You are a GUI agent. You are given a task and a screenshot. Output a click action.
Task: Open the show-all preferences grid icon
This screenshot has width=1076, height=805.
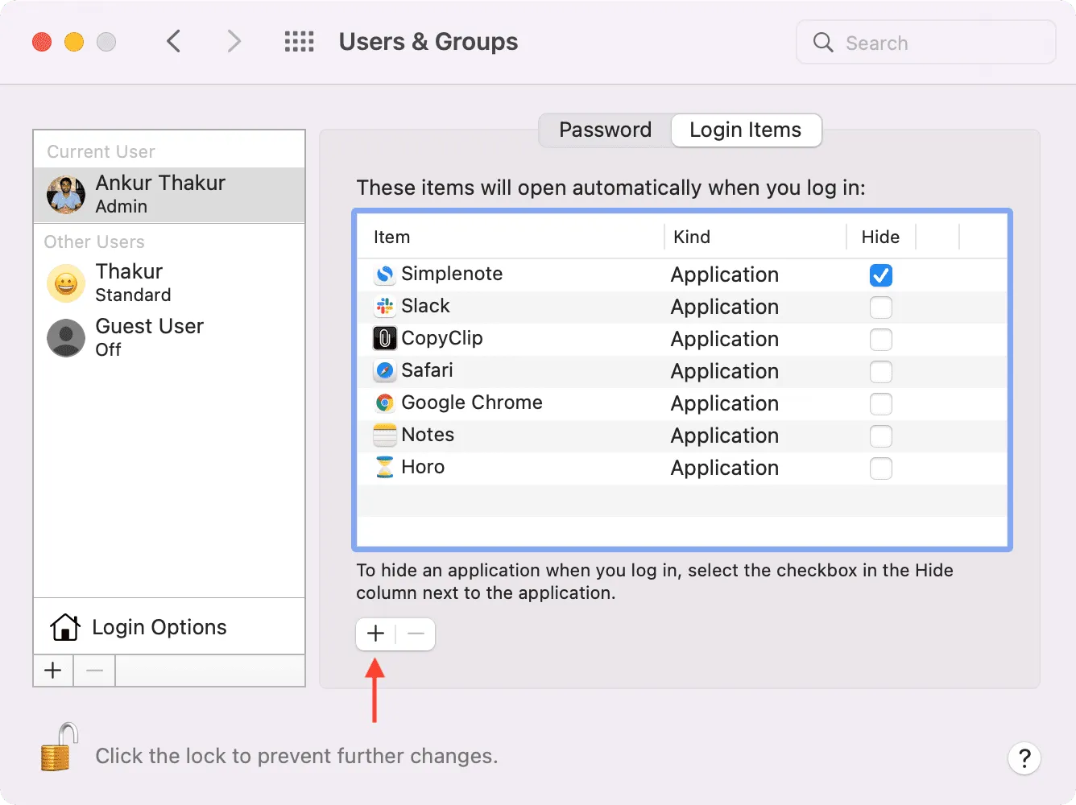point(299,42)
